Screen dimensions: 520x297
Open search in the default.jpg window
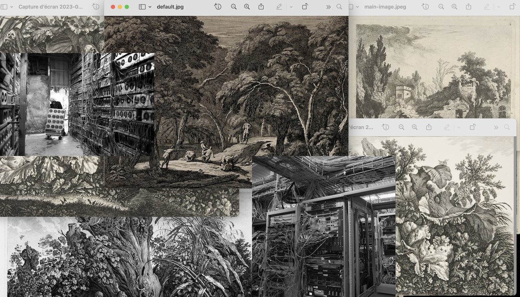[x=339, y=7]
